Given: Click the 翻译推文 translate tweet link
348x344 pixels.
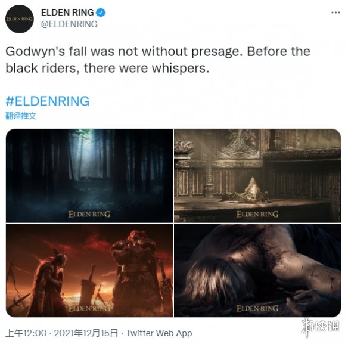Looking at the screenshot, I should tap(21, 116).
